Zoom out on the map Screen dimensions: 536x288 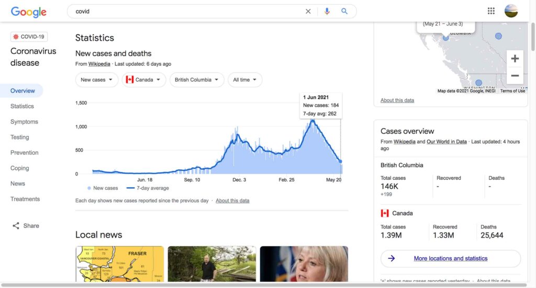click(515, 76)
